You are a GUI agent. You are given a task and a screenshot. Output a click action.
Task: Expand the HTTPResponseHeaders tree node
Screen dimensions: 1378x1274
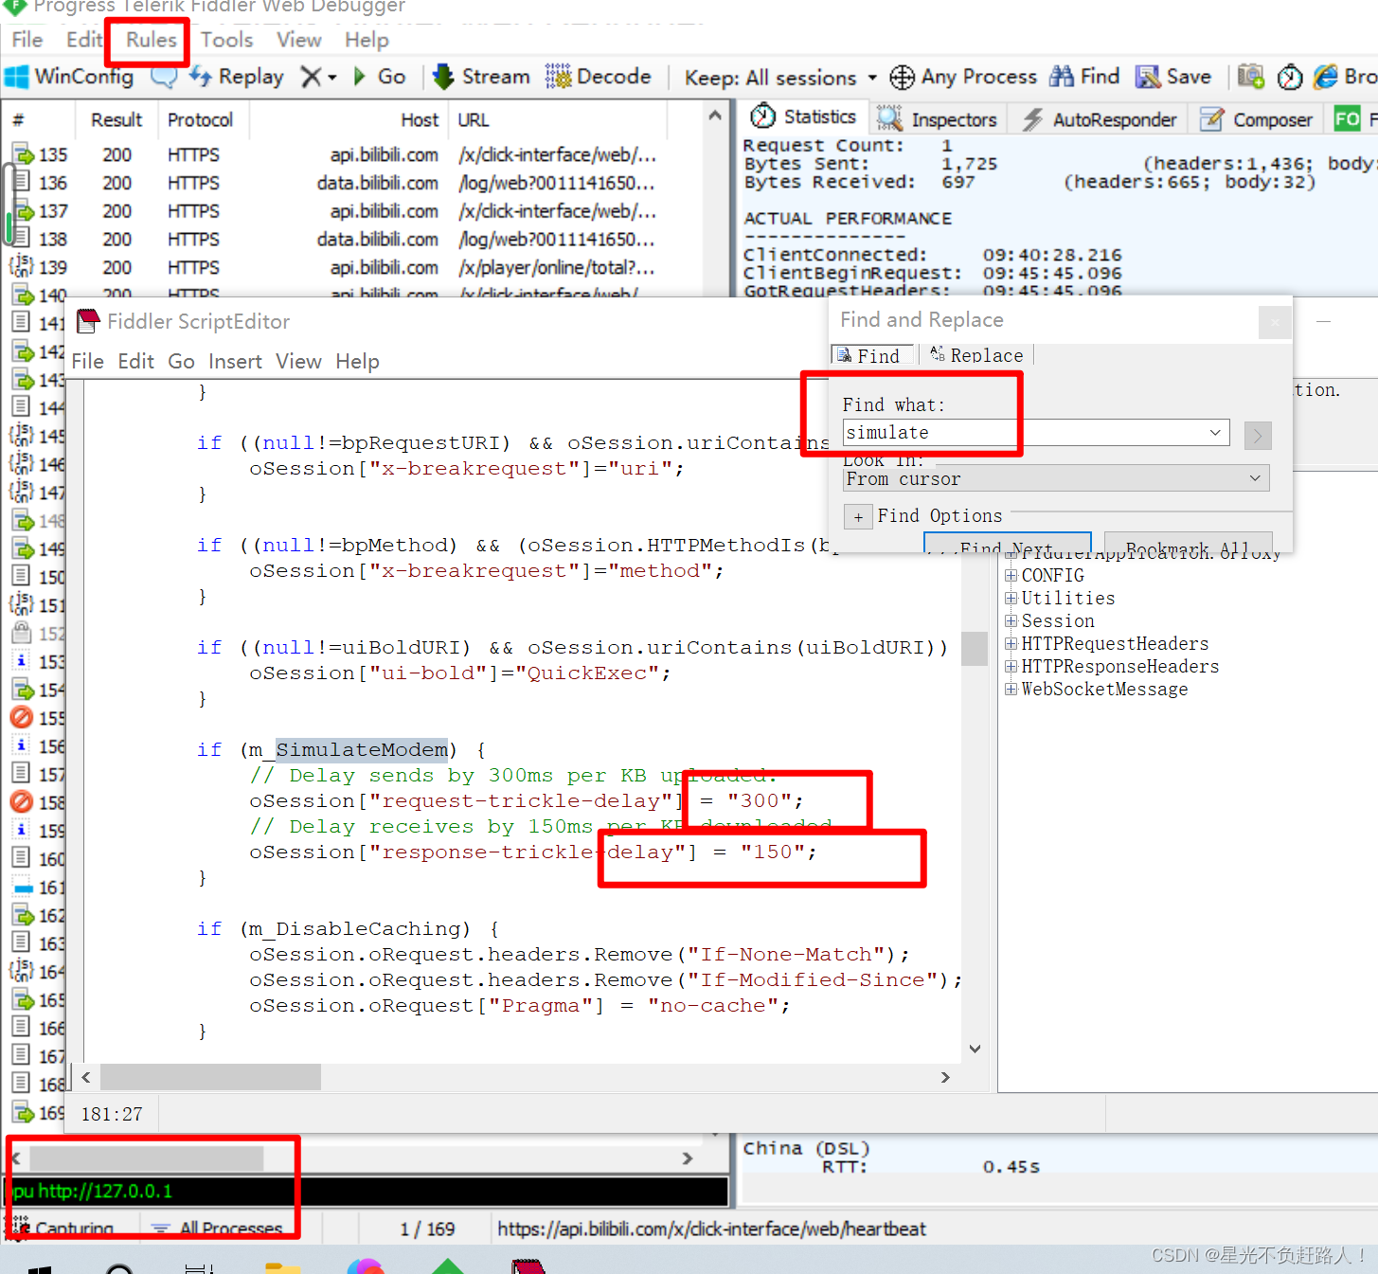pyautogui.click(x=1011, y=667)
